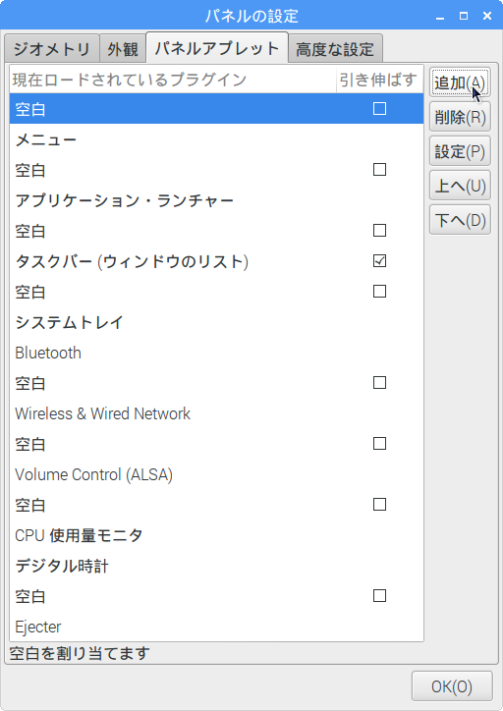Toggle stretch checkbox of 空白 below メニュー
The image size is (503, 711).
click(379, 170)
